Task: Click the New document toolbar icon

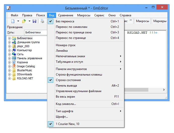Action: click(x=13, y=21)
